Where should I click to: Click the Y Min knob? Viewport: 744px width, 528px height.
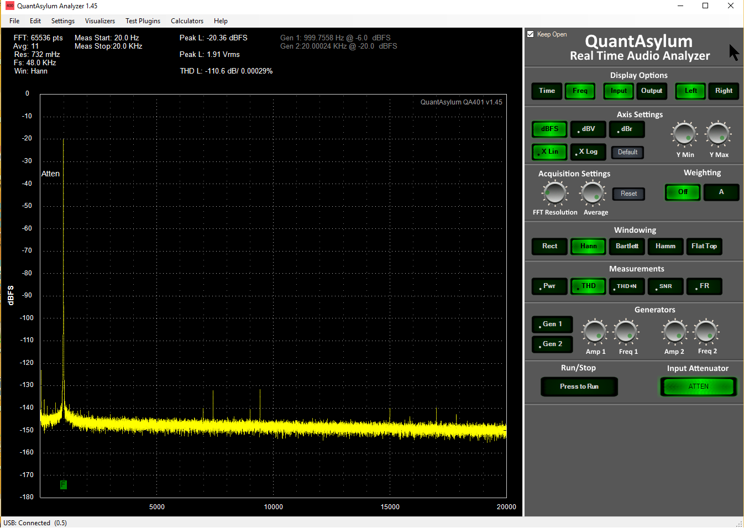tap(684, 134)
